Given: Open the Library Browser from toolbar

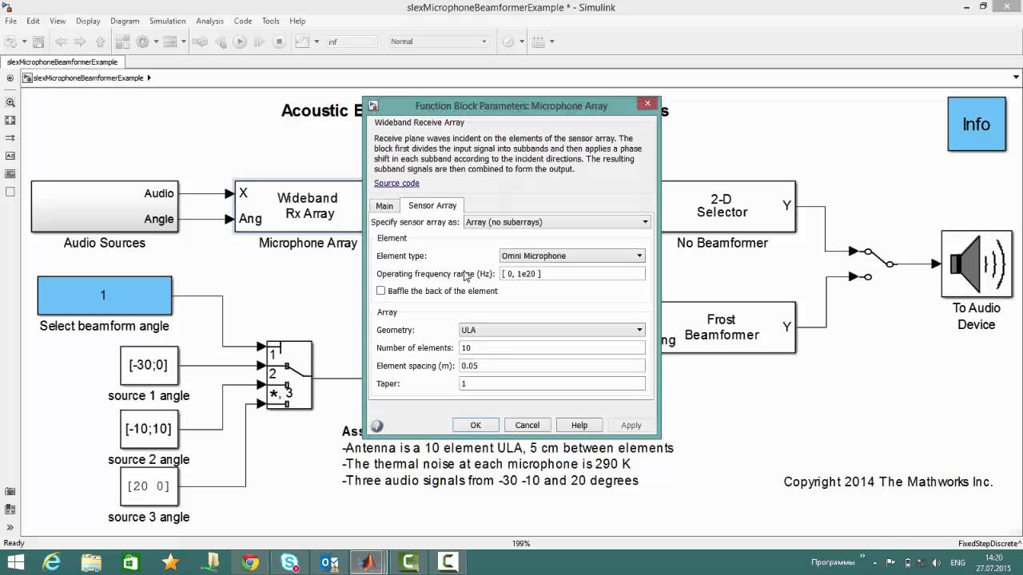Looking at the screenshot, I should 122,42.
